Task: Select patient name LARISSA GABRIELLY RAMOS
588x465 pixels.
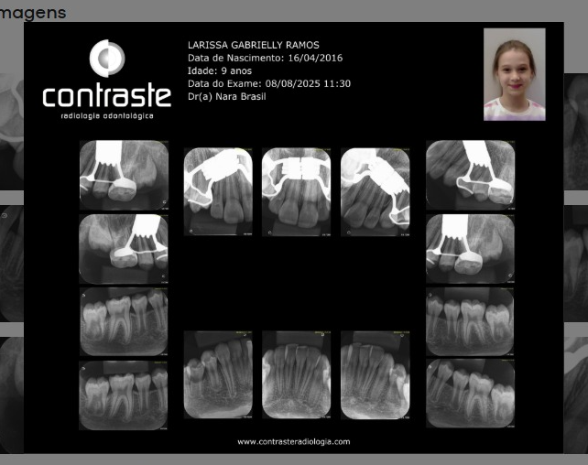Action: pyautogui.click(x=254, y=45)
